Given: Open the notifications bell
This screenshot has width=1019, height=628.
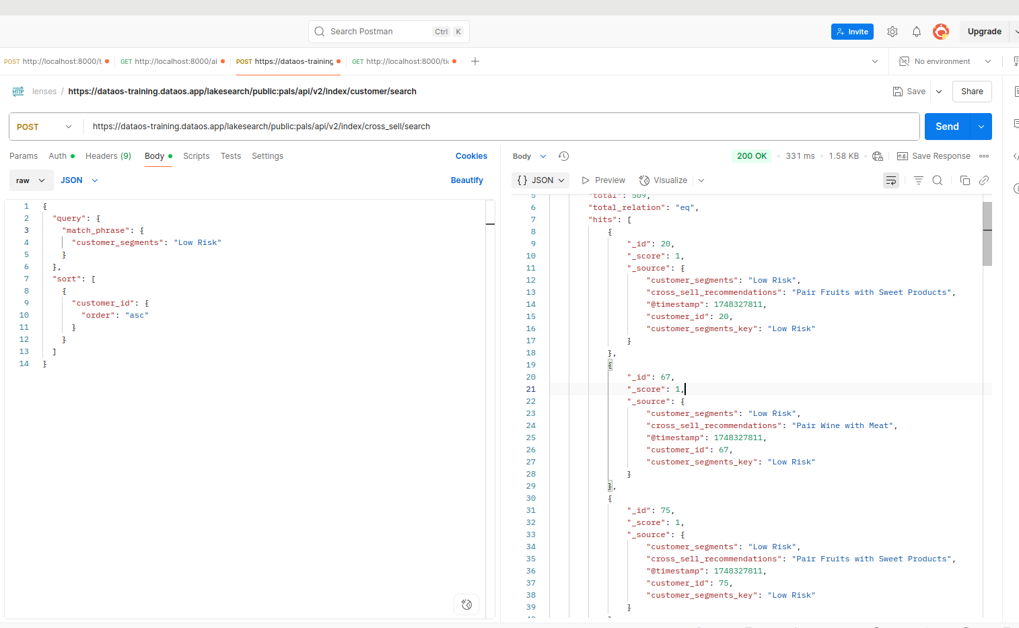Looking at the screenshot, I should point(917,32).
